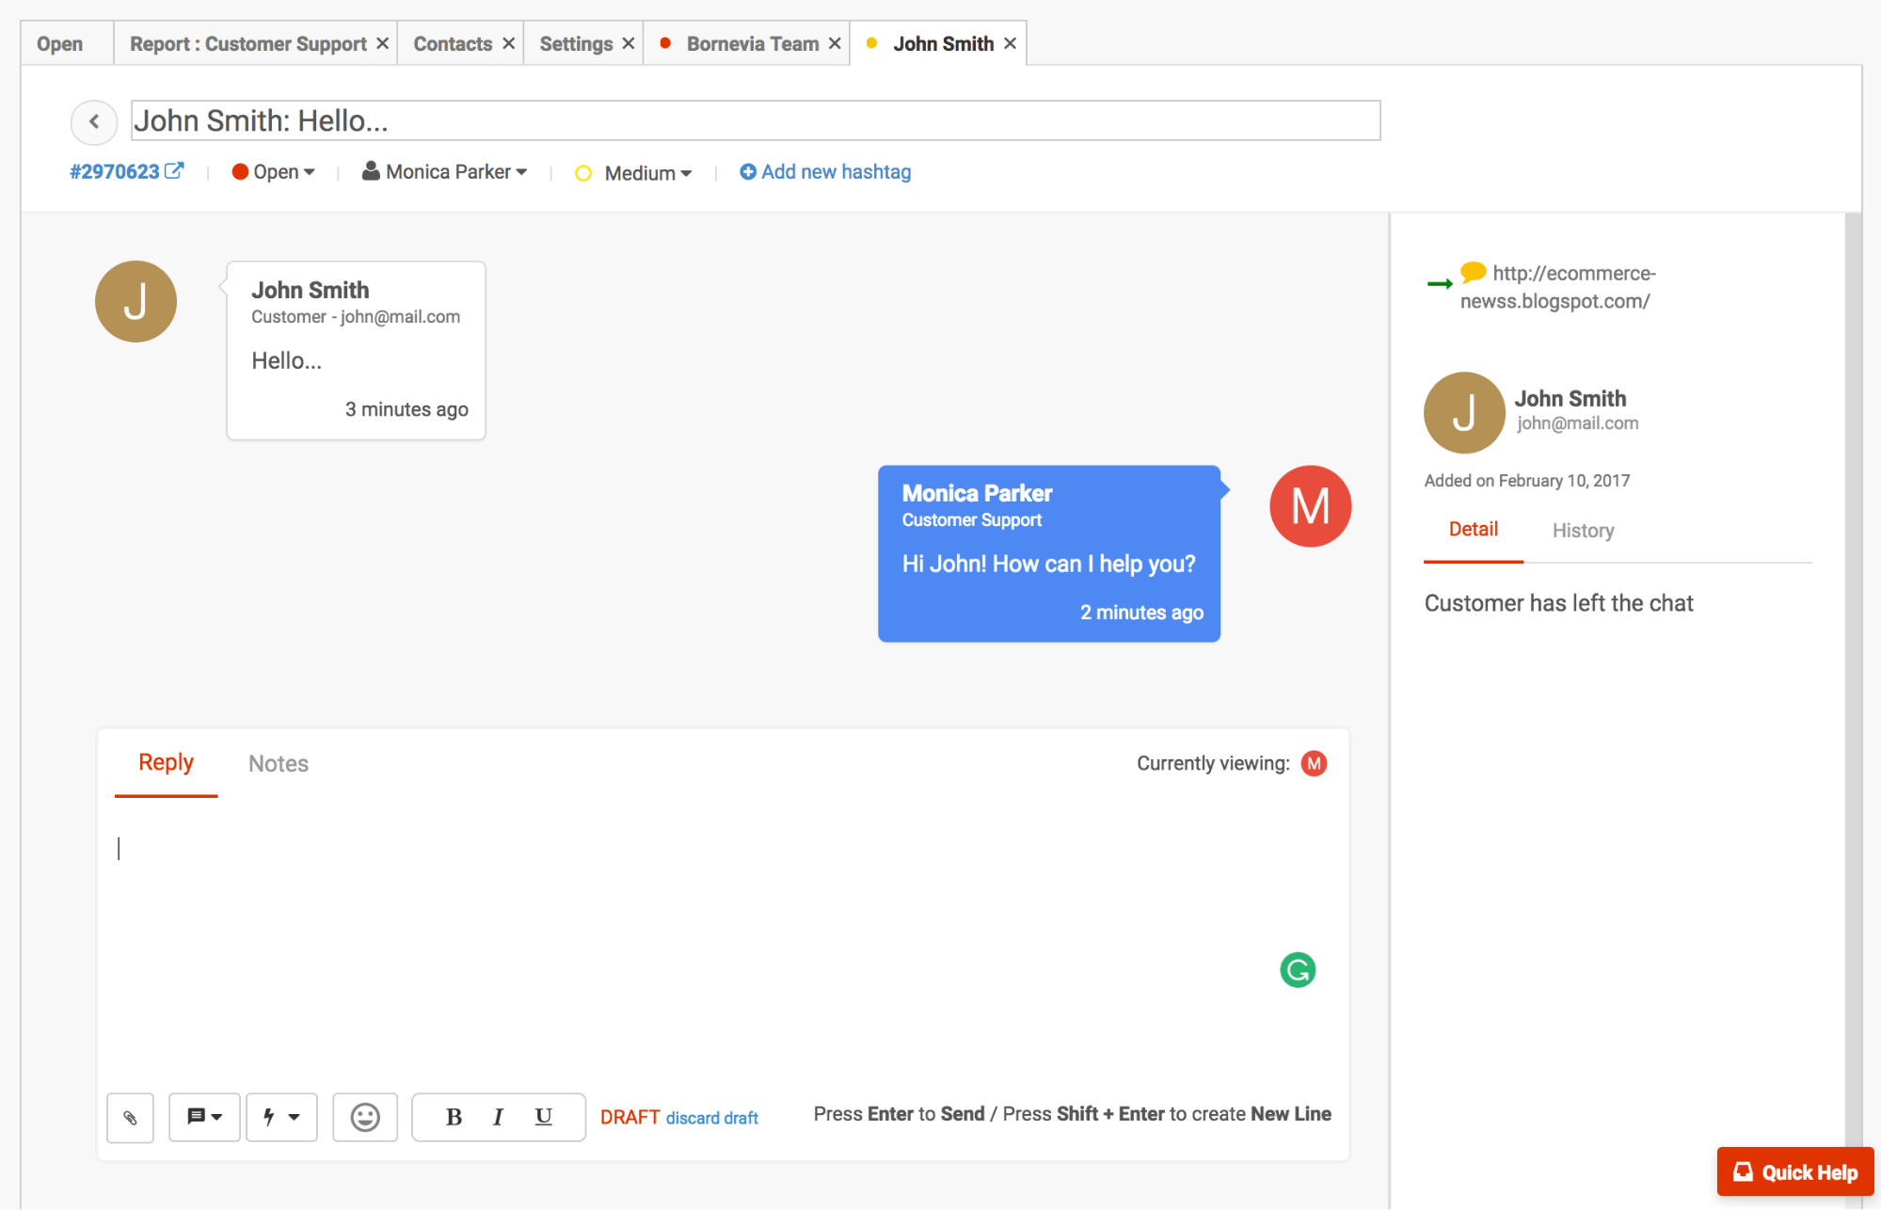1881x1210 pixels.
Task: Toggle italic formatting
Action: coord(498,1117)
